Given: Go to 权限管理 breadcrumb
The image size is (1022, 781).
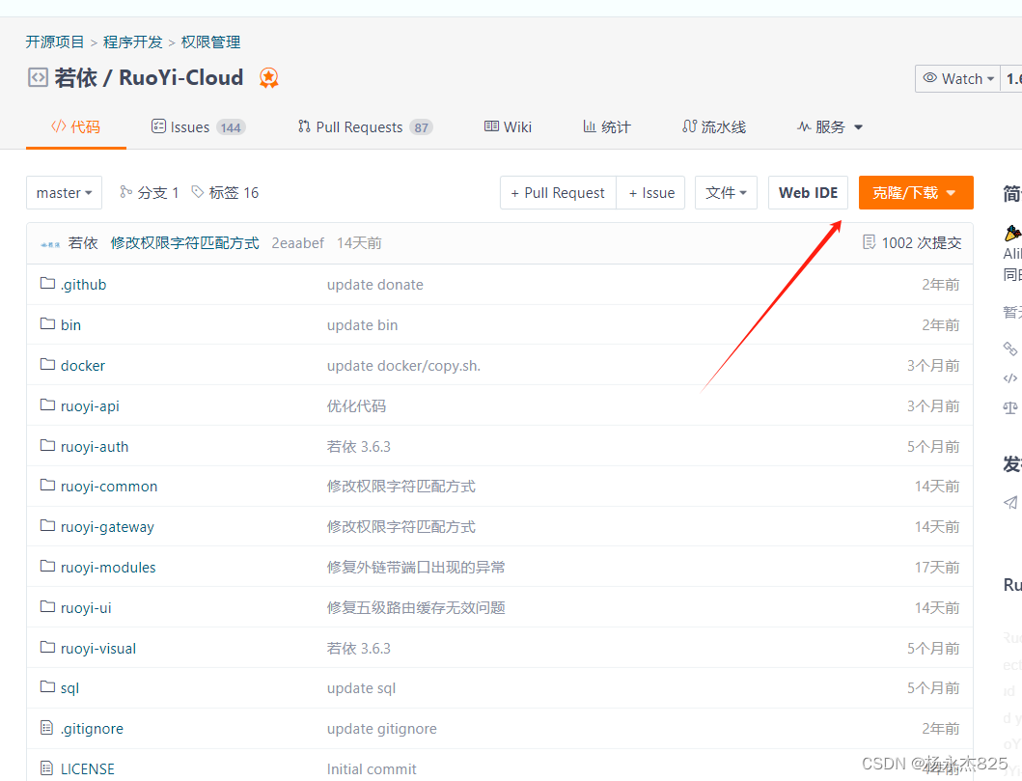Looking at the screenshot, I should [210, 42].
